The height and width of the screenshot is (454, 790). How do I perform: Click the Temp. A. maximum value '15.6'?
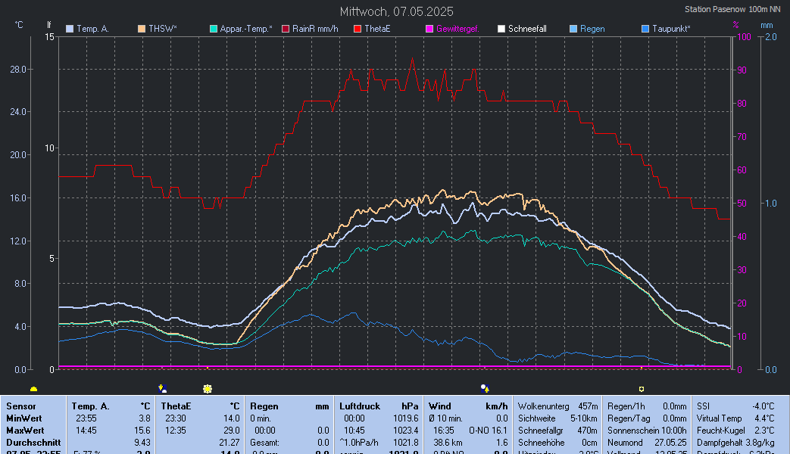[x=142, y=431]
